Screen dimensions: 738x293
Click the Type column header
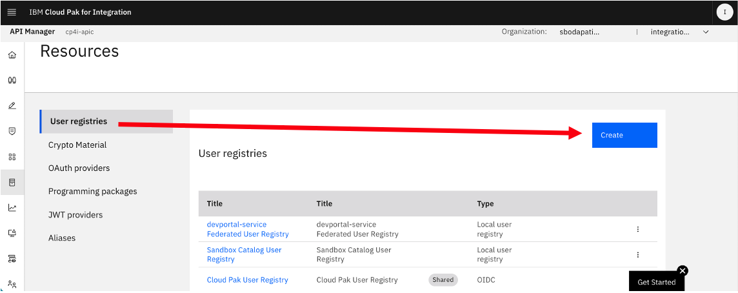485,204
